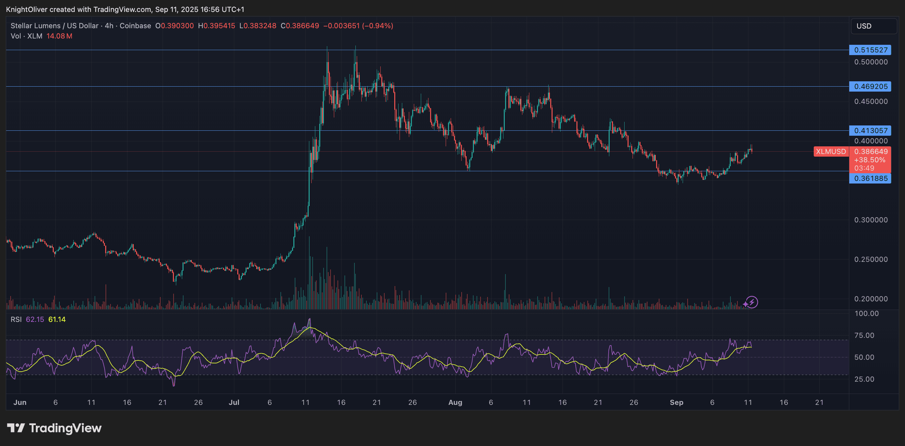This screenshot has height=446, width=905.
Task: Click the Sep label on the time axis
Action: click(676, 403)
